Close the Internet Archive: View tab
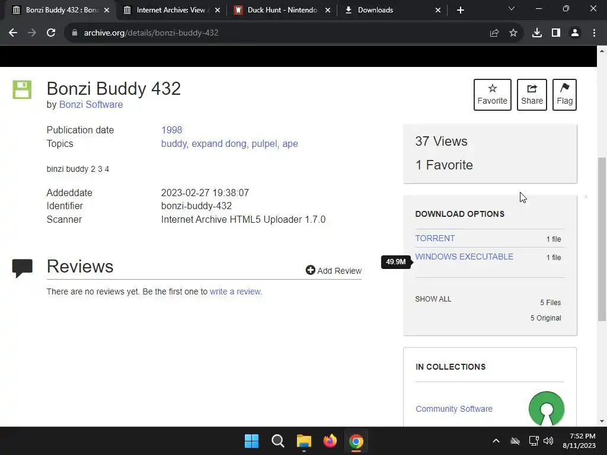Screen dimensions: 607x455 [218, 10]
